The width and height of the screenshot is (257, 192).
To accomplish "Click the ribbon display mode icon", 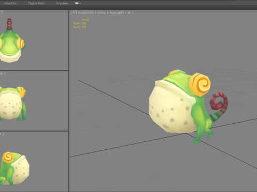I will coord(77,3).
